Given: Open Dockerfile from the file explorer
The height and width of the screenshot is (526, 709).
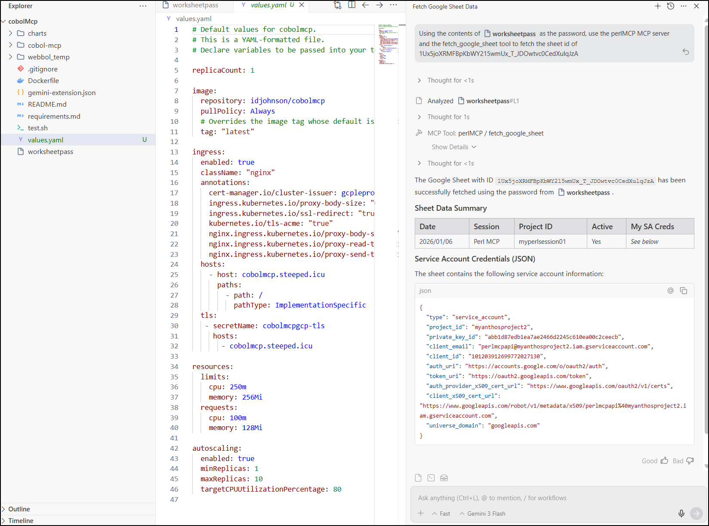Looking at the screenshot, I should coord(43,81).
